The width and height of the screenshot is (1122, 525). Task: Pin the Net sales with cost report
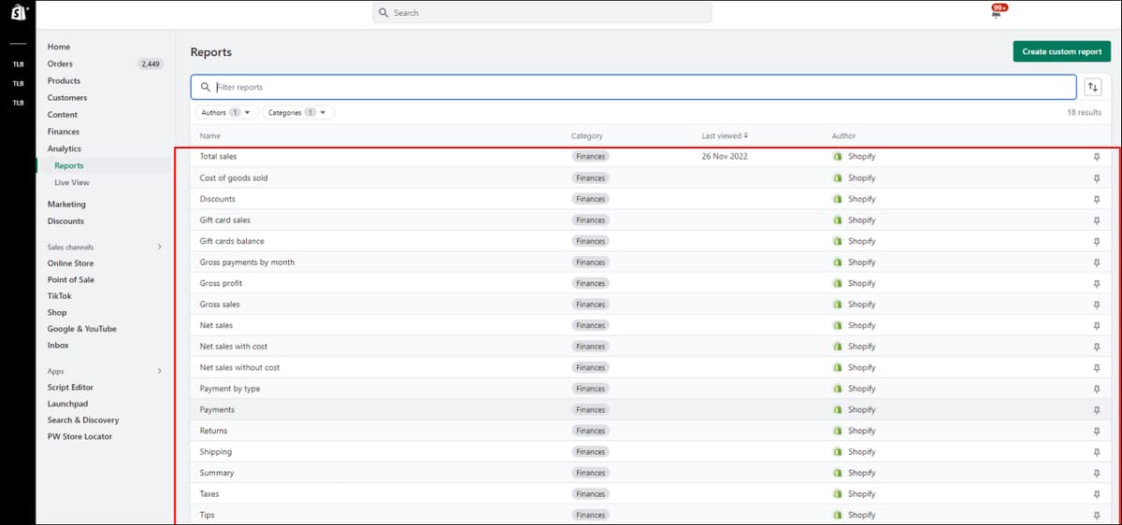1097,347
